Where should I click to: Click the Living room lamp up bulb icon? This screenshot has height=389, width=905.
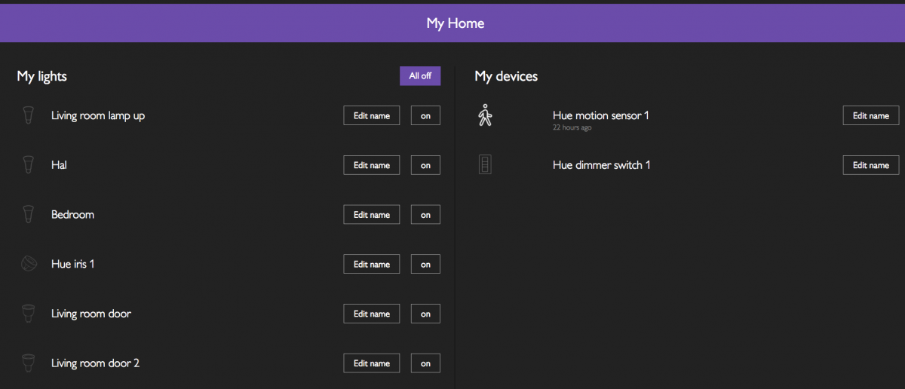[x=29, y=115]
